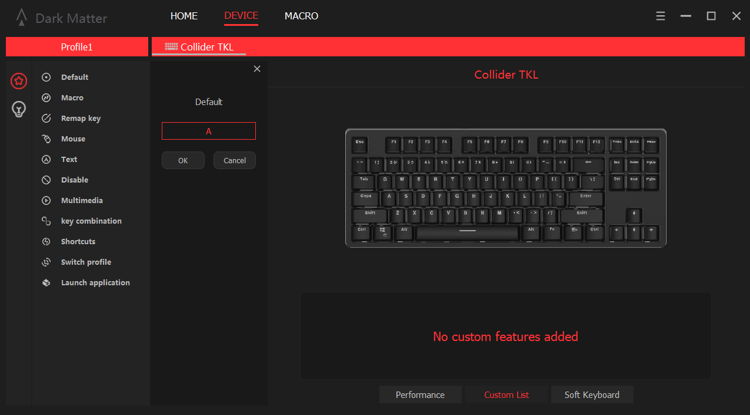The width and height of the screenshot is (750, 415).
Task: Choose the Mouse function option
Action: pyautogui.click(x=73, y=139)
